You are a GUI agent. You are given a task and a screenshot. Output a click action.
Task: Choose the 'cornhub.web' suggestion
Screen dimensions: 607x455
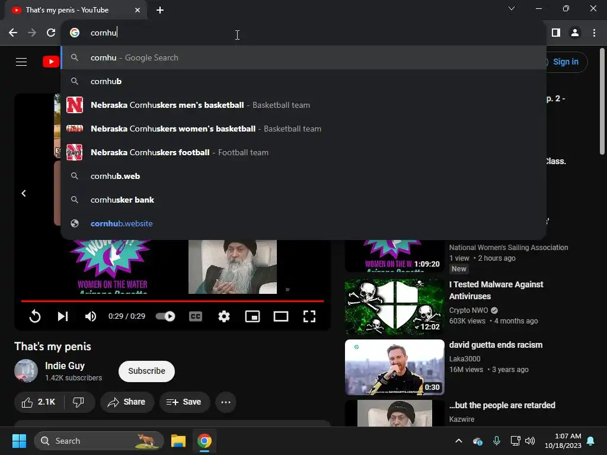303,176
